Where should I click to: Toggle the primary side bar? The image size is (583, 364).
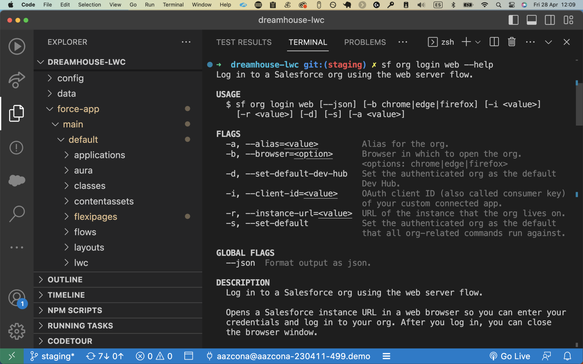(x=513, y=20)
